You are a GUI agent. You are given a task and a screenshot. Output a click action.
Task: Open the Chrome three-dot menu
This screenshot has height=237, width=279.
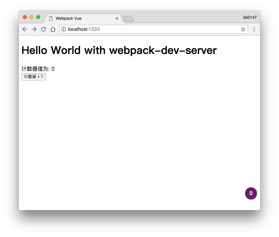(254, 29)
